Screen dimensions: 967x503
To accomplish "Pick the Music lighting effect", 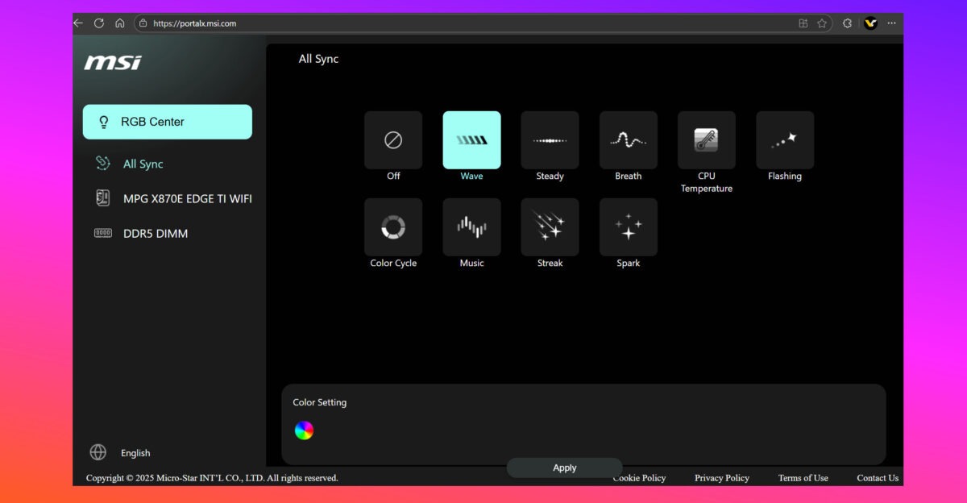I will [x=471, y=227].
